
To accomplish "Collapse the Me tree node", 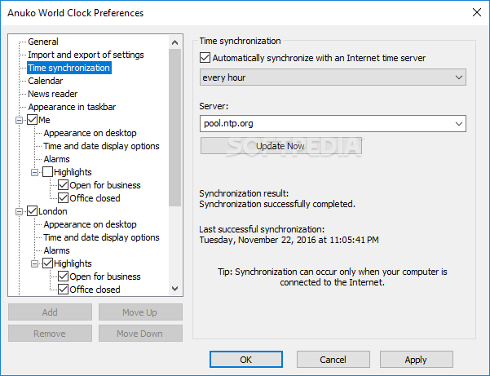I will click(19, 121).
